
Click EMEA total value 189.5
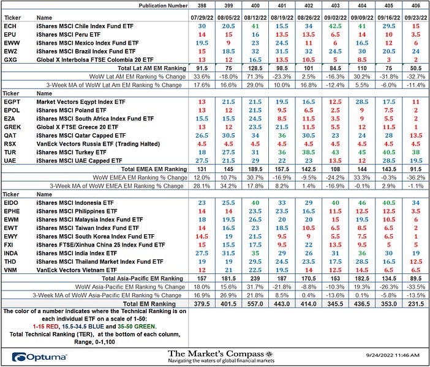pyautogui.click(x=255, y=169)
